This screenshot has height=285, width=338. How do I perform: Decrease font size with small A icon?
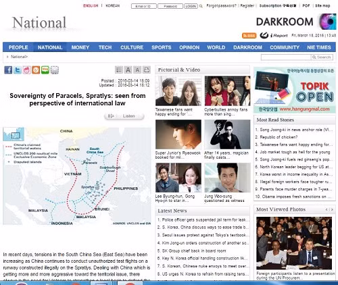click(137, 70)
